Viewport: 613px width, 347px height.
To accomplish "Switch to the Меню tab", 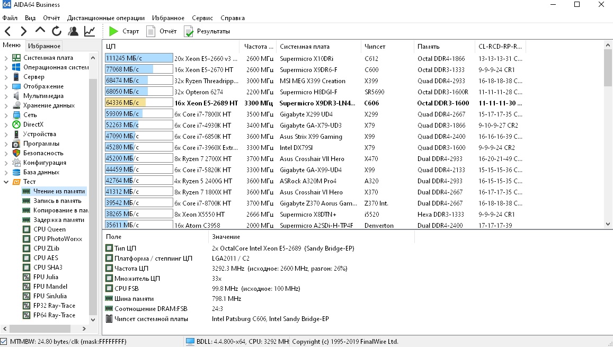I will [x=12, y=46].
